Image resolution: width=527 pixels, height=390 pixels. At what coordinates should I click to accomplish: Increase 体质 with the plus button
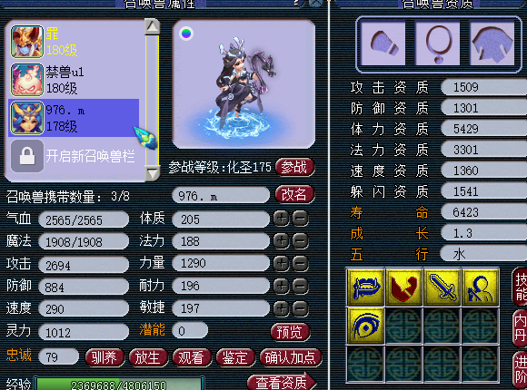pos(282,219)
